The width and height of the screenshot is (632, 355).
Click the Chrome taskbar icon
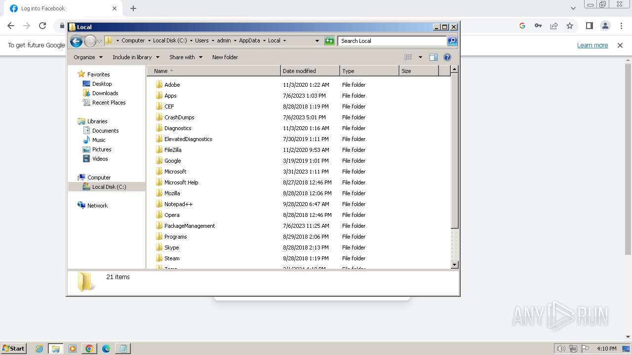point(89,349)
